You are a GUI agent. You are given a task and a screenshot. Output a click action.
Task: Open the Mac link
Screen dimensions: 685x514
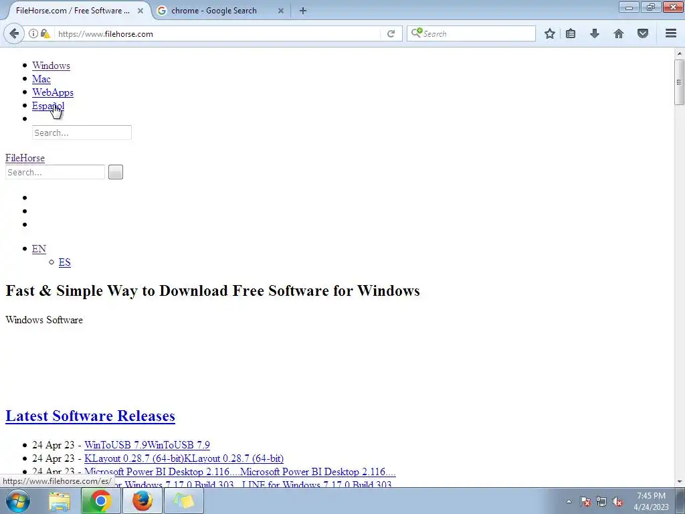tap(41, 79)
